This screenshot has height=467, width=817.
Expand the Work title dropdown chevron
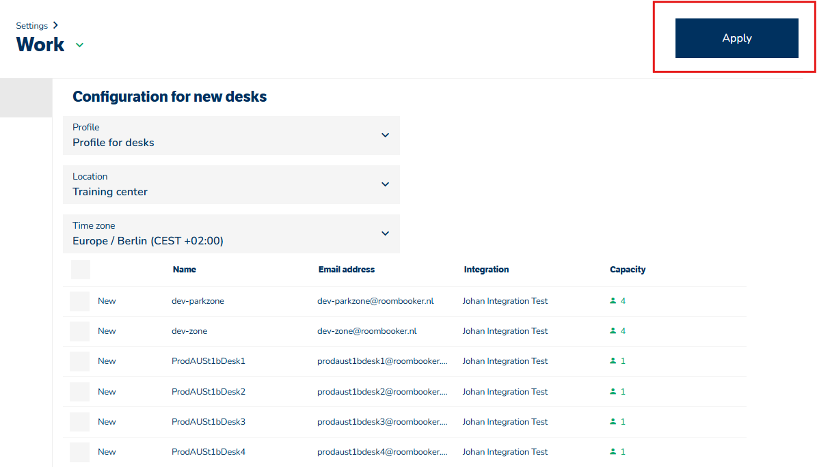(x=79, y=45)
